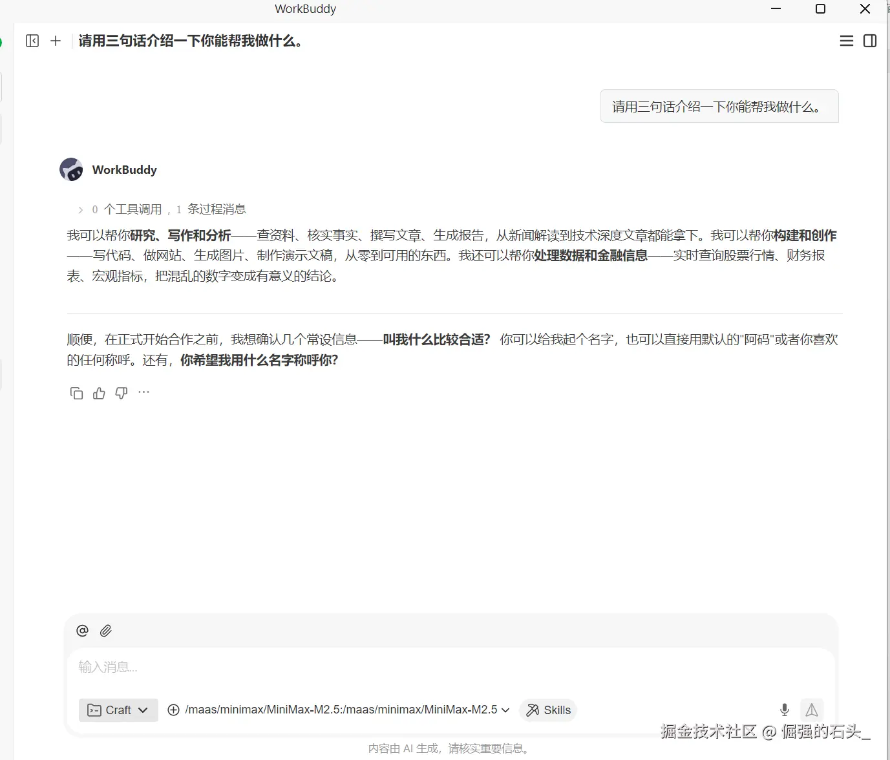Screen dimensions: 890x760
Task: Attach a file with paperclip icon
Action: click(x=106, y=631)
